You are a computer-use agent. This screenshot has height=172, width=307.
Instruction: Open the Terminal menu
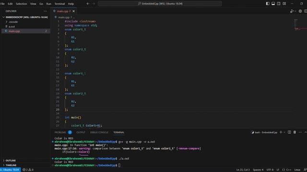(59, 4)
